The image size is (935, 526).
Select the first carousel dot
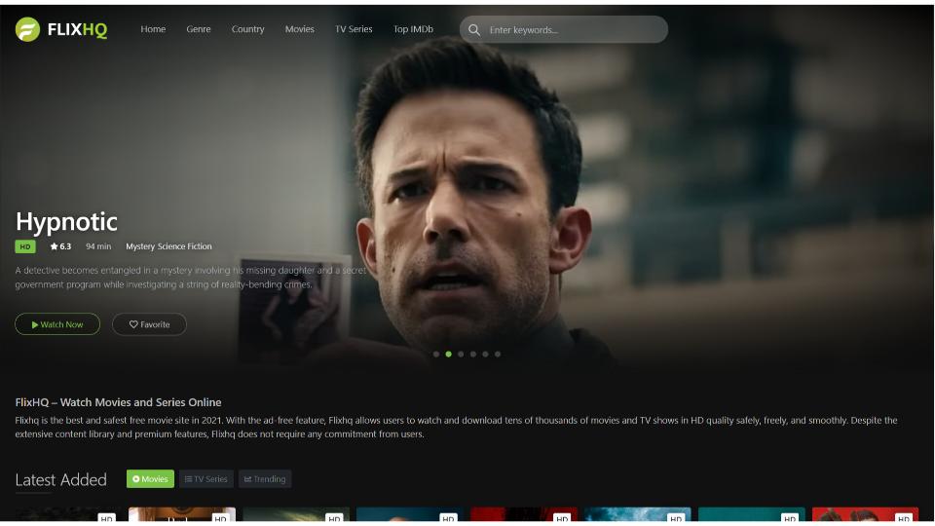click(x=436, y=355)
